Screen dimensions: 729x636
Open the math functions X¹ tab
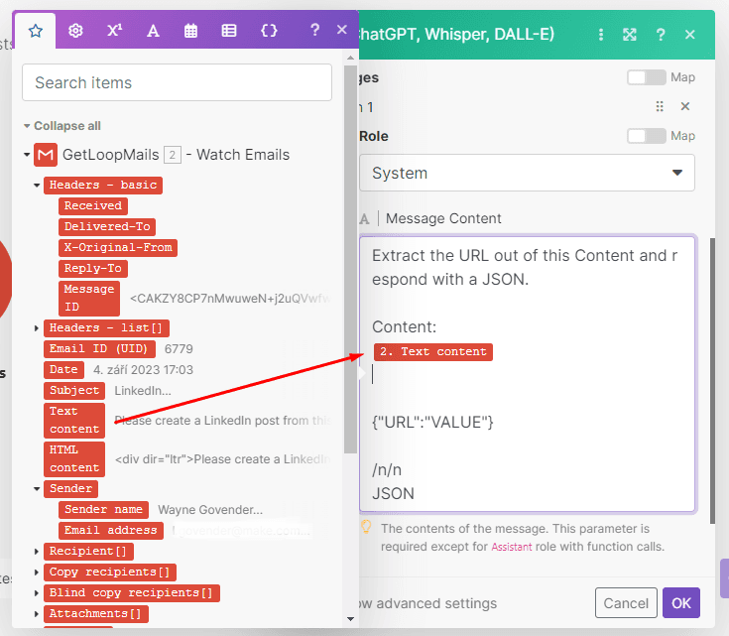114,31
